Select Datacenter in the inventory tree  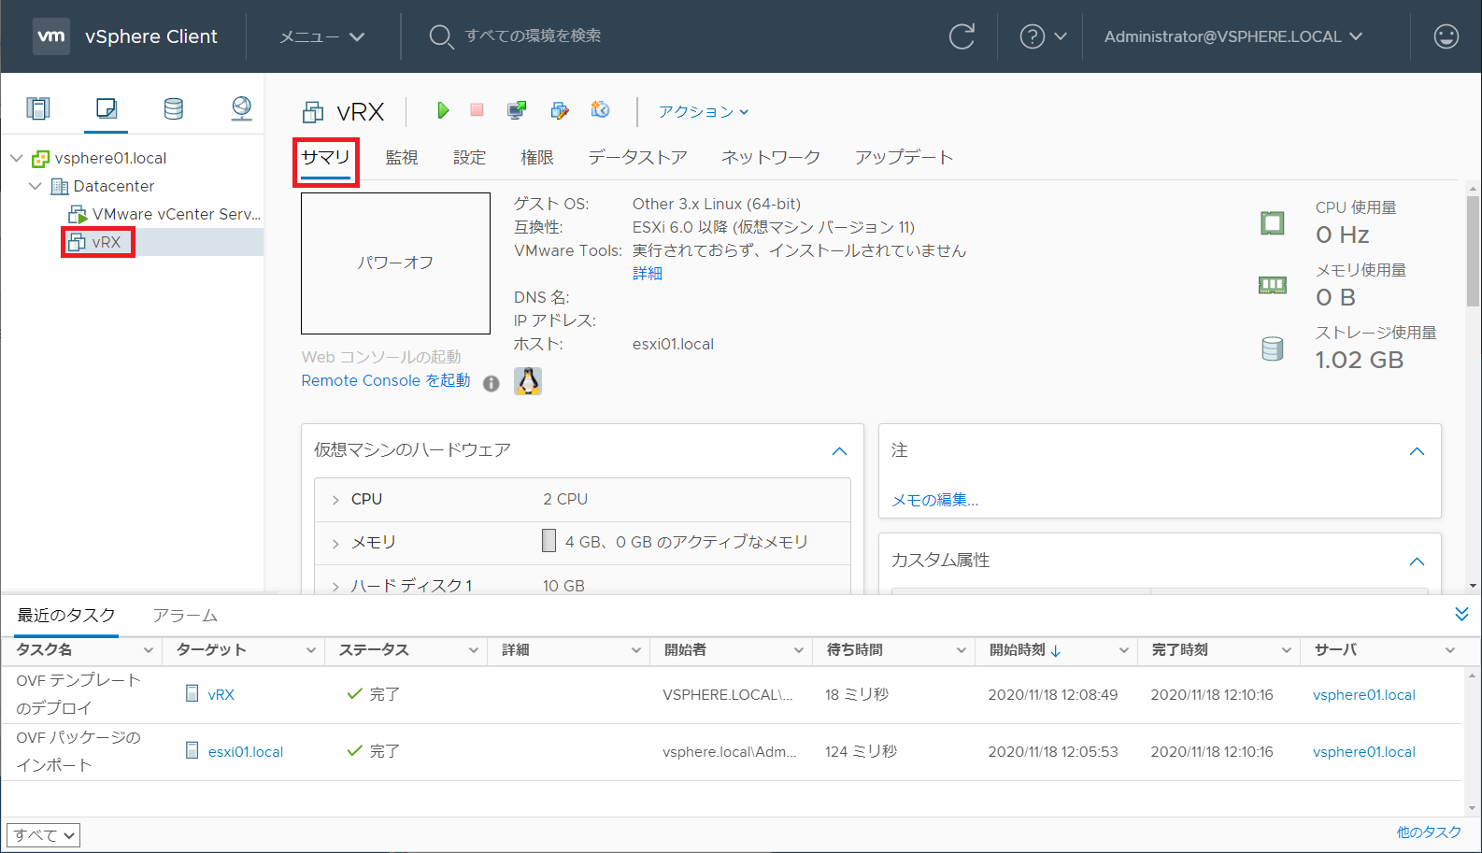103,186
